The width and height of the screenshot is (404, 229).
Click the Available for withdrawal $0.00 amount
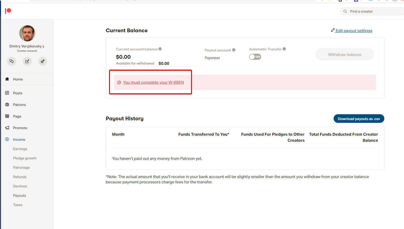(x=164, y=64)
